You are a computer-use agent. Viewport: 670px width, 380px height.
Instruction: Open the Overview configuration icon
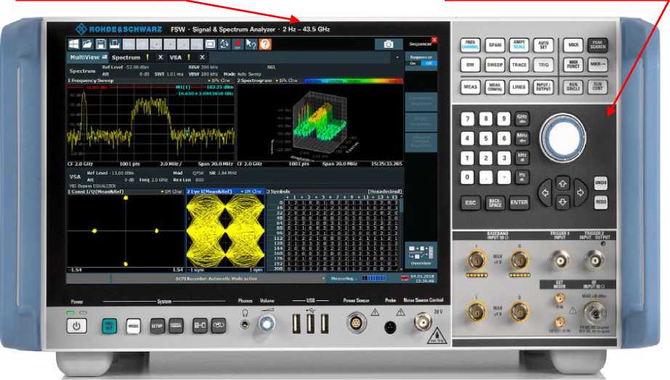click(x=421, y=254)
